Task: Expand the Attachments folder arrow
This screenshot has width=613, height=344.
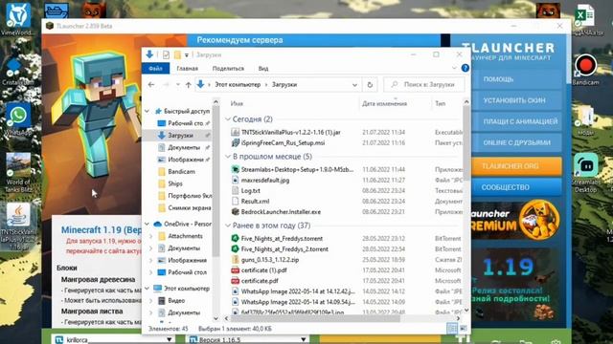Action: pyautogui.click(x=151, y=236)
